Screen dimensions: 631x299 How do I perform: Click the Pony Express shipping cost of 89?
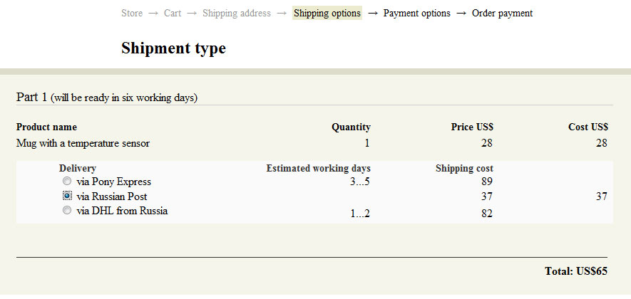click(487, 182)
